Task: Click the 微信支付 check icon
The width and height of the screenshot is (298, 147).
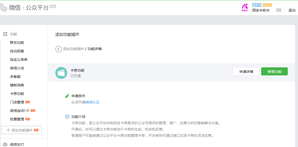Action: (5, 144)
